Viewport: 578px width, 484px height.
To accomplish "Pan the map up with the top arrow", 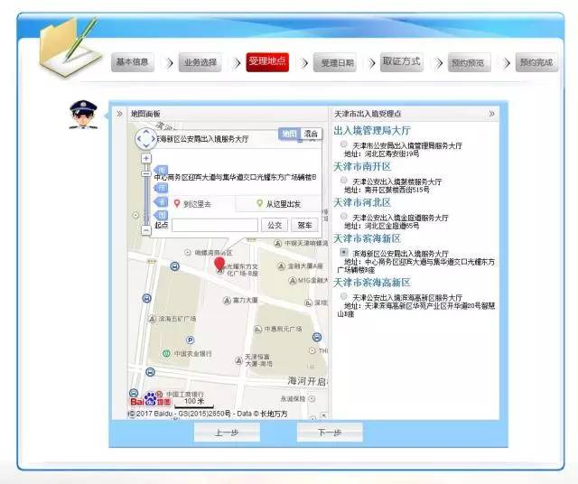I will 146,131.
